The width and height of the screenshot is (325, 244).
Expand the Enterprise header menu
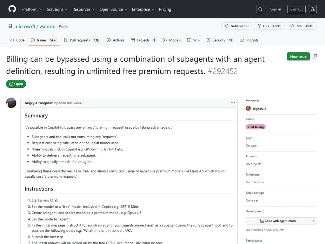point(143,9)
